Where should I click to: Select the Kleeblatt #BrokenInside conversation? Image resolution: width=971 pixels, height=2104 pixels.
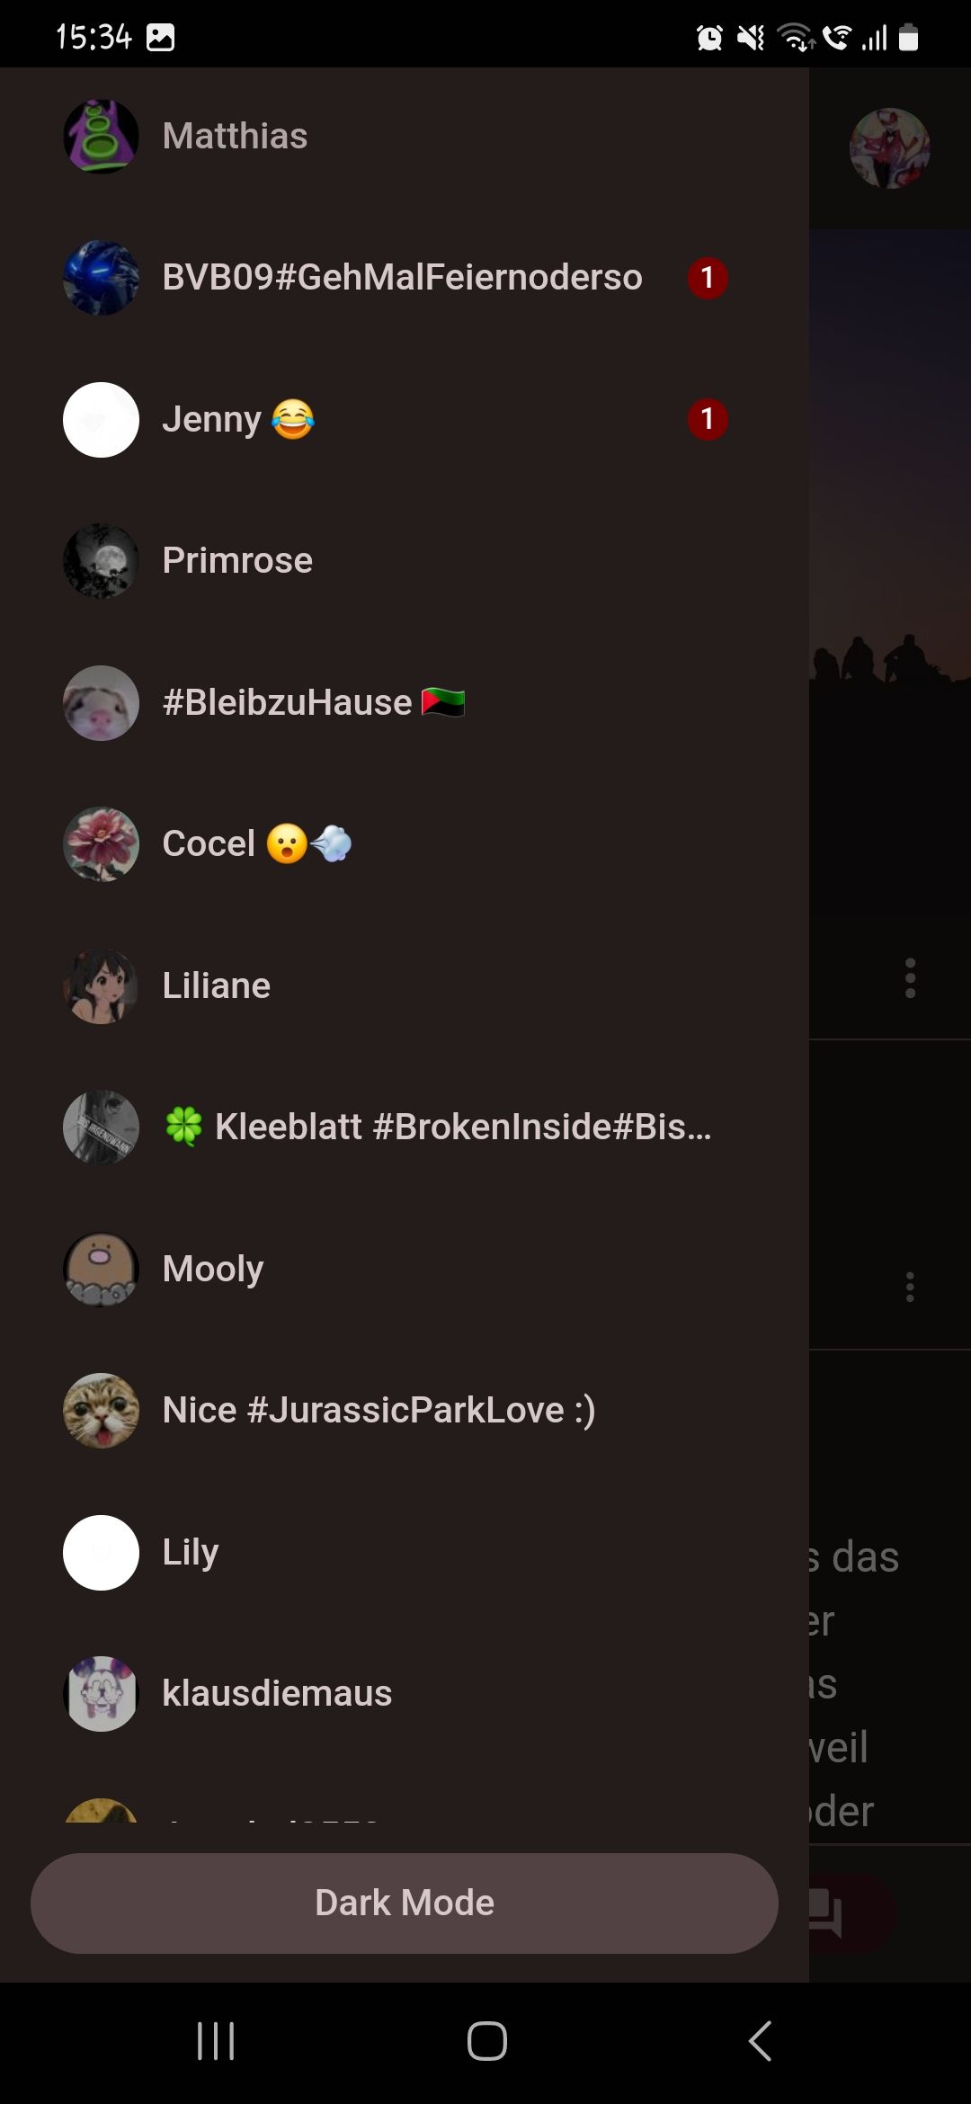click(x=405, y=1128)
